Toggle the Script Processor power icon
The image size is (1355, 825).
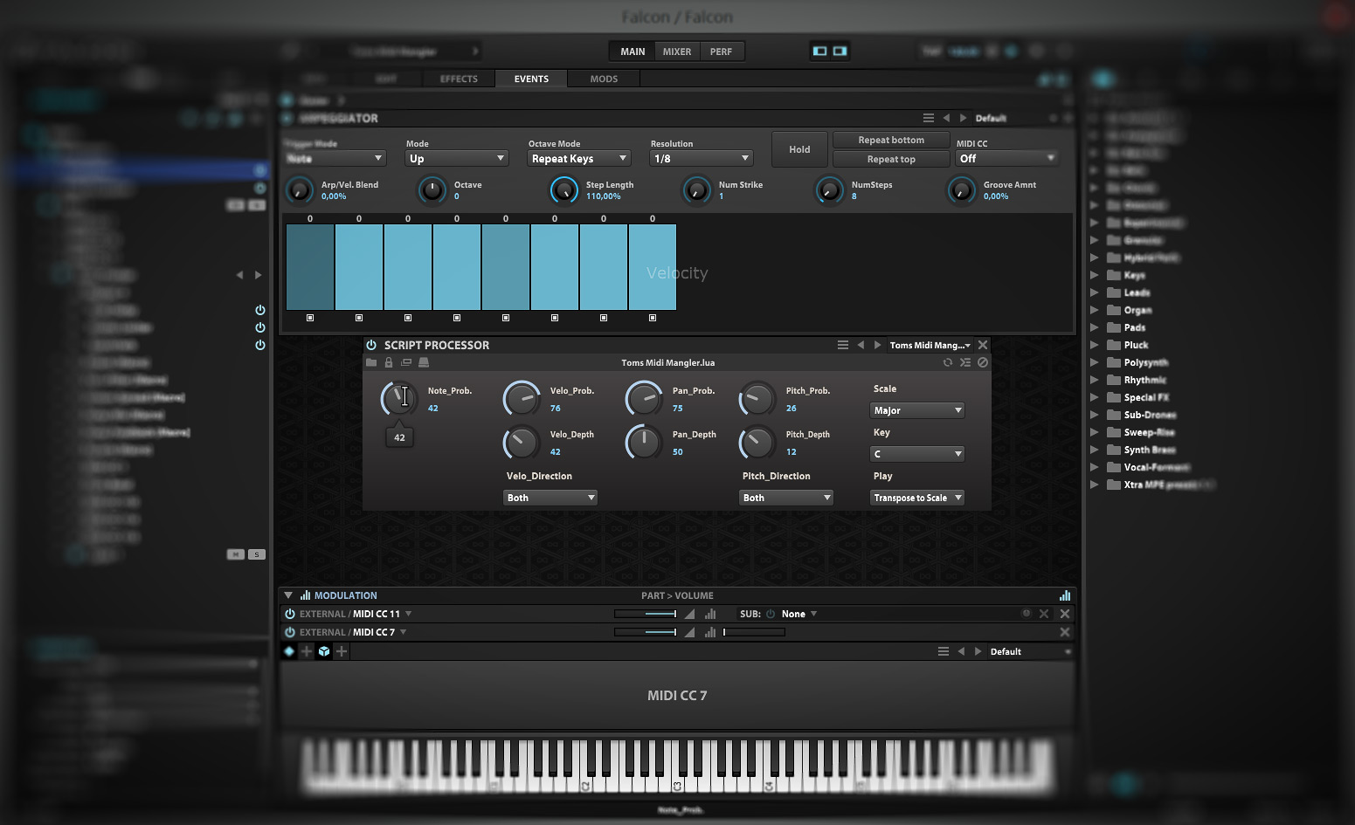tap(370, 345)
